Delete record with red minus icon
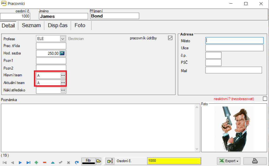269x166 pixels. [x=44, y=162]
